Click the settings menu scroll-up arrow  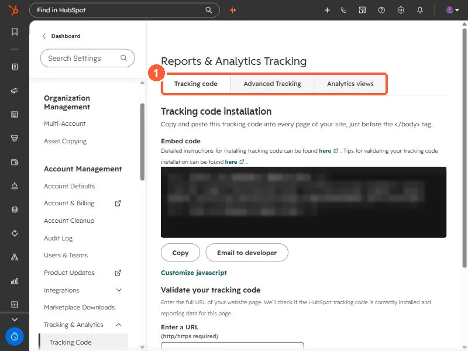(142, 82)
